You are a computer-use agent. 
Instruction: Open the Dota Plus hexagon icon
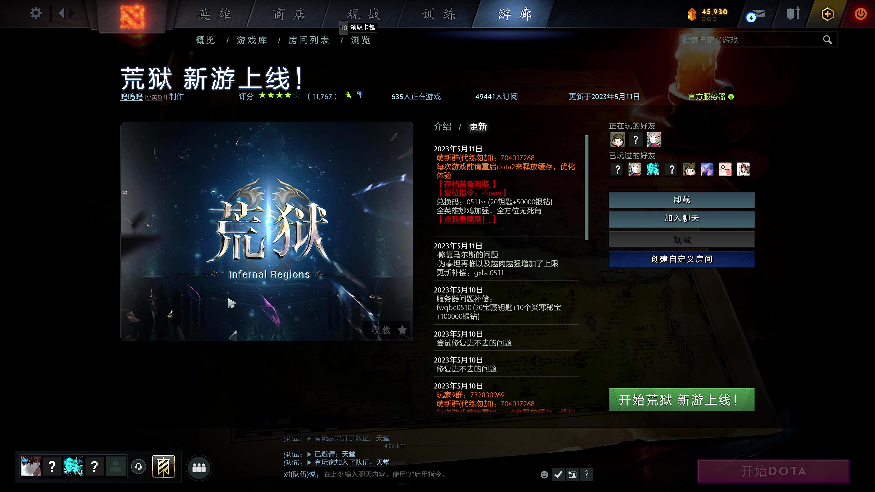(x=827, y=14)
